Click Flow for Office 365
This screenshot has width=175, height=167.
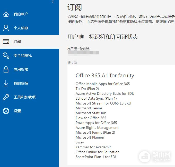[x=91, y=118]
